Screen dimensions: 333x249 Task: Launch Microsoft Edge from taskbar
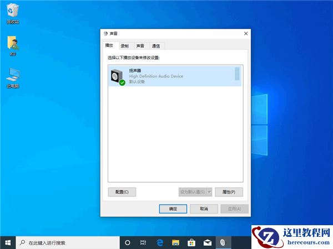click(160, 243)
